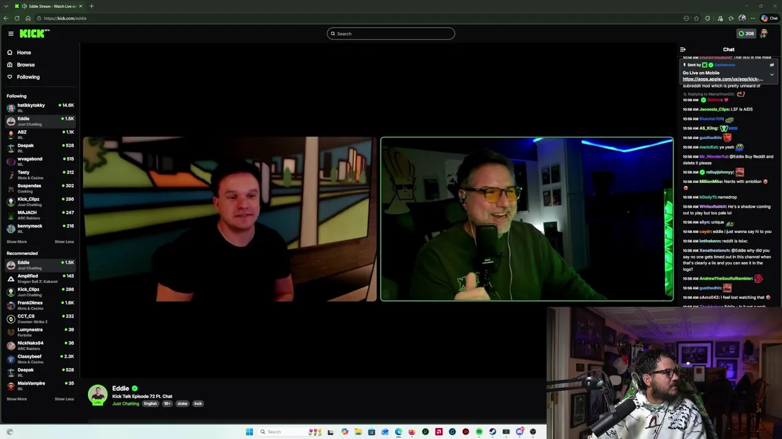Open FrankDimes in Recommended
The height and width of the screenshot is (439, 782).
click(40, 305)
